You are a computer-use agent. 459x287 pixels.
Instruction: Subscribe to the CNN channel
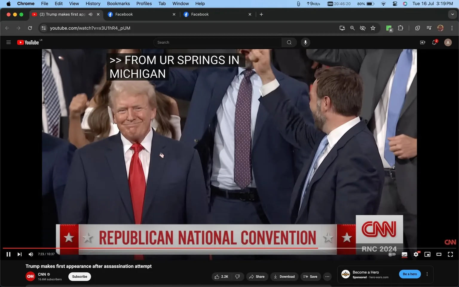[79, 277]
